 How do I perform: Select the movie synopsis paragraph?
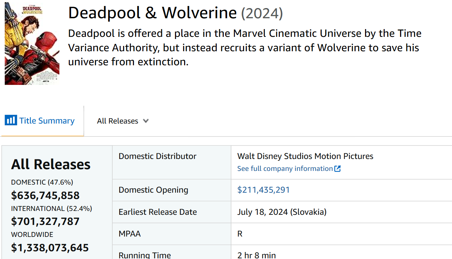(245, 47)
